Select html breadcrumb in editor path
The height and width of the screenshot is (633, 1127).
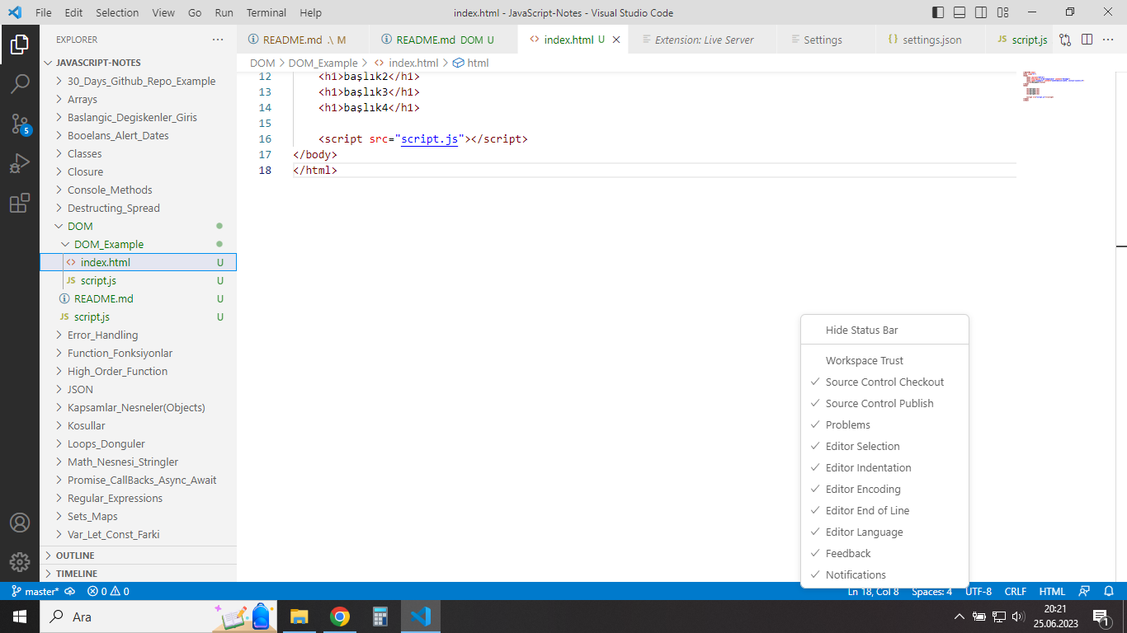470,63
